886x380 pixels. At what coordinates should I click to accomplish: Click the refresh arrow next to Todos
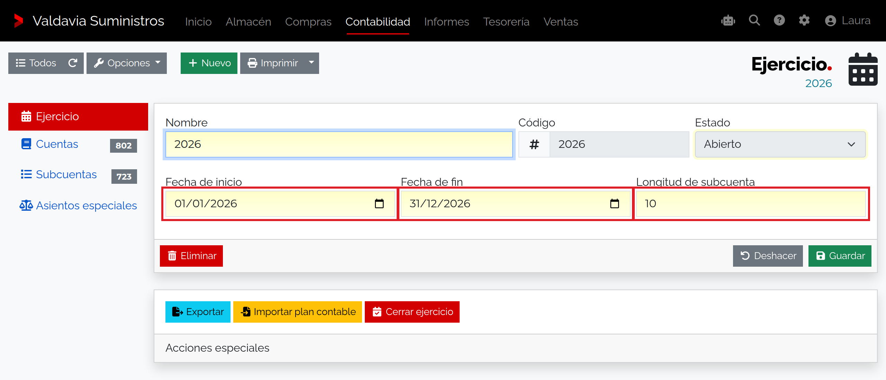73,63
